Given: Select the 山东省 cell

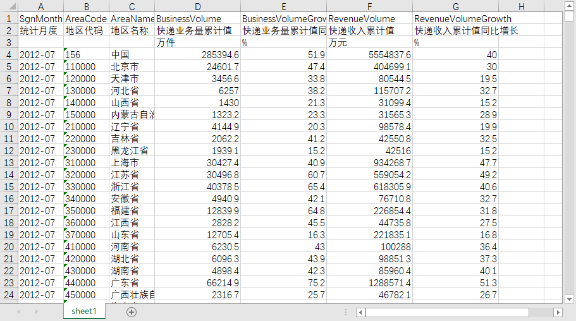Looking at the screenshot, I should click(132, 234).
